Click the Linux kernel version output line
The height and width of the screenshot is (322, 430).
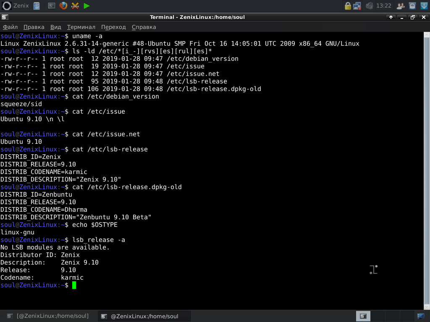point(180,44)
